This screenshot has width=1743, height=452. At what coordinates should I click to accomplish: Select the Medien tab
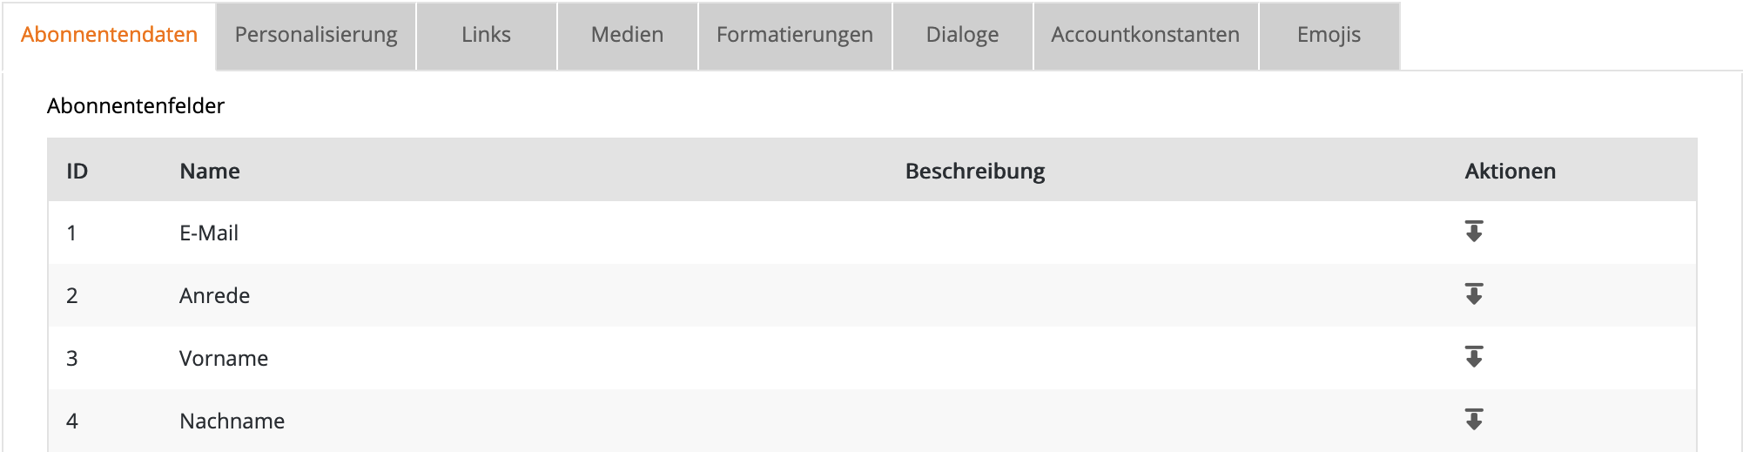coord(627,35)
